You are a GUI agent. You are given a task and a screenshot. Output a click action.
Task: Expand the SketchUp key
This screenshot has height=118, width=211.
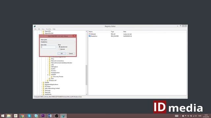point(42,92)
